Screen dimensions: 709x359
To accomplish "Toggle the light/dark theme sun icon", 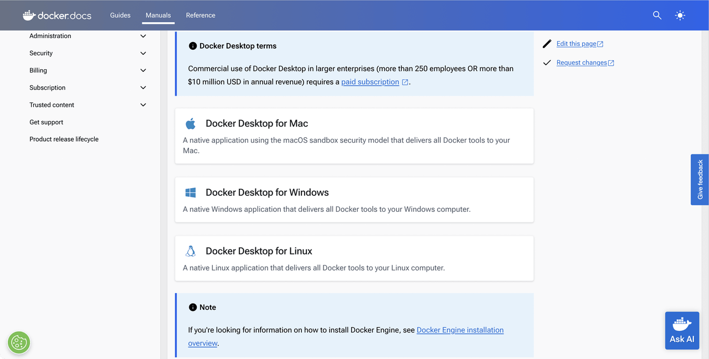I will [680, 15].
